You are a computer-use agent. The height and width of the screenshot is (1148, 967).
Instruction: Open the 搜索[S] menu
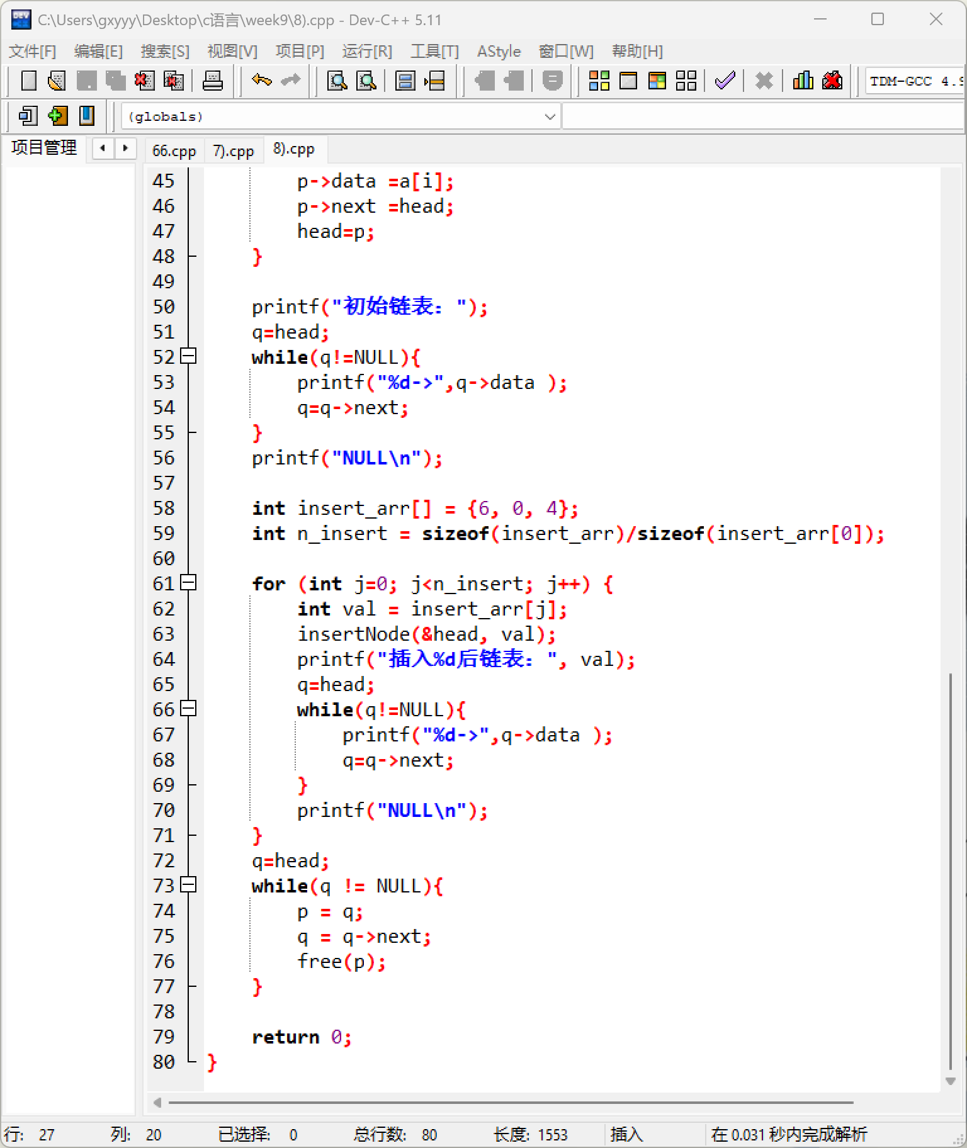tap(165, 51)
